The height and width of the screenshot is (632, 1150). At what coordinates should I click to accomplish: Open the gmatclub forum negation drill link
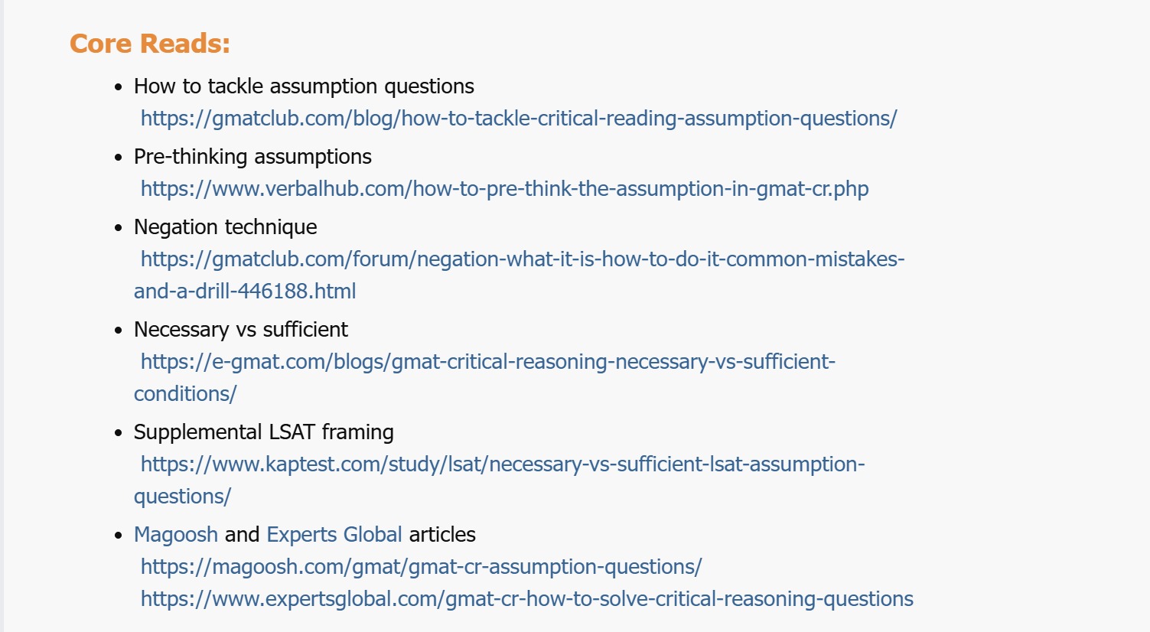522,259
